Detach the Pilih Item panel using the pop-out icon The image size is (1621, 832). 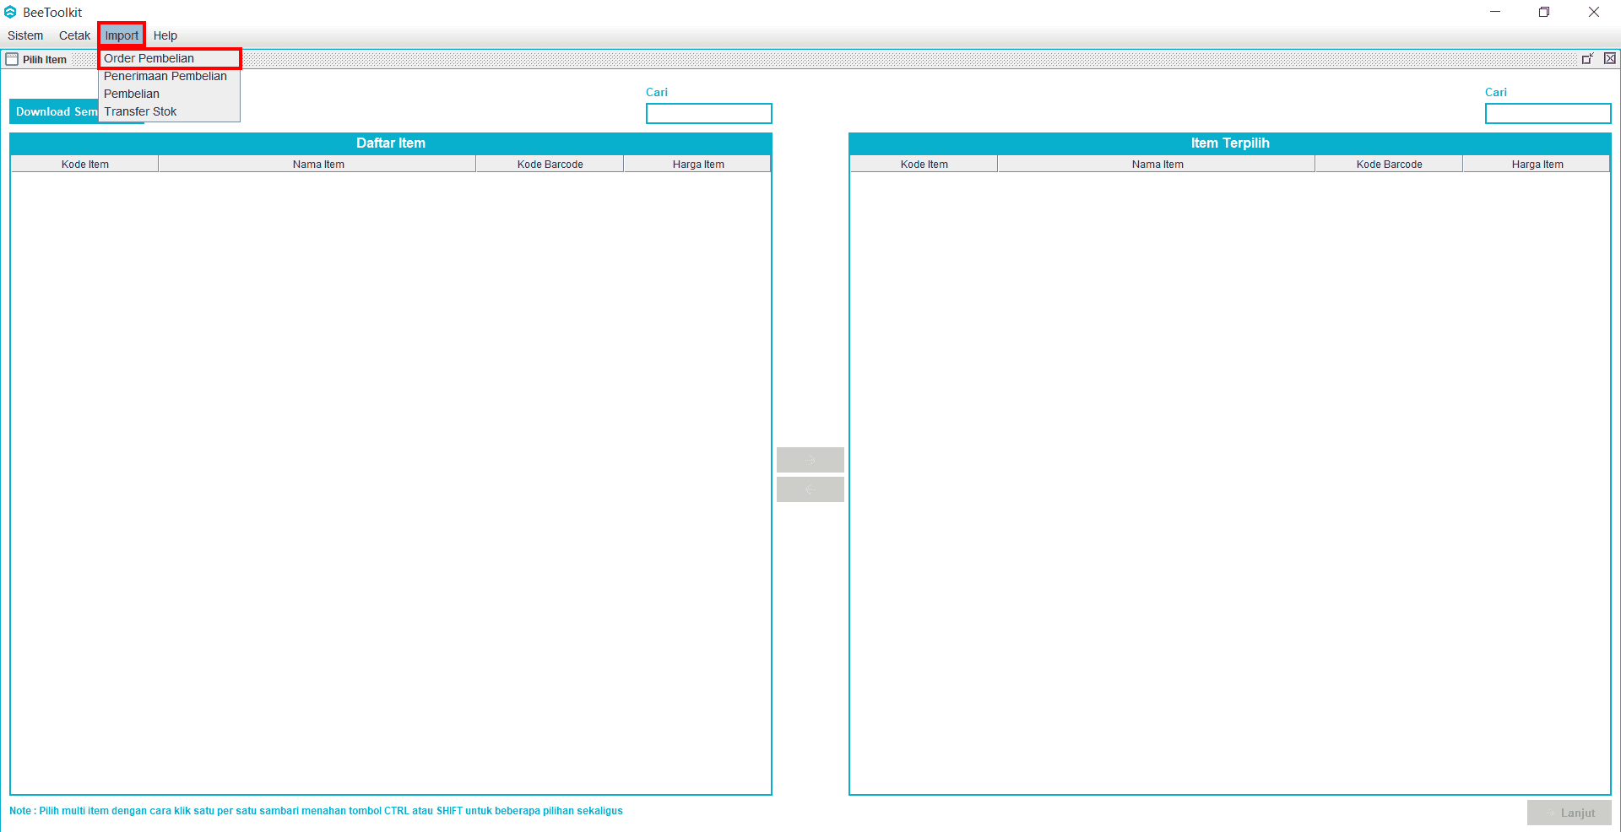tap(1587, 58)
